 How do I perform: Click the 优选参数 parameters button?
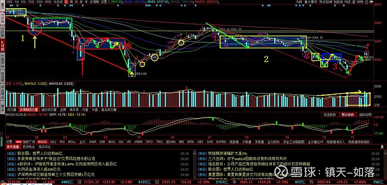(329, 115)
